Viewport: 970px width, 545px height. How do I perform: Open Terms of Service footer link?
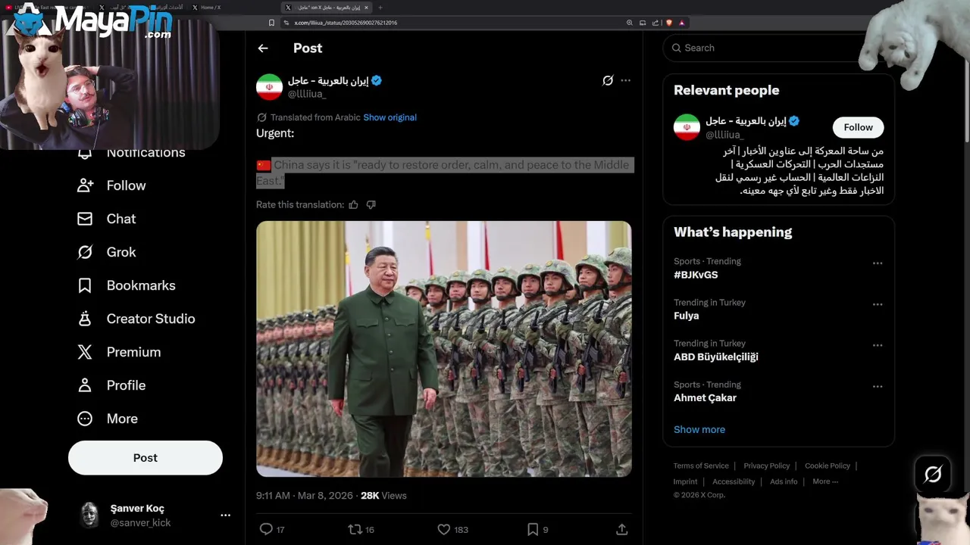tap(701, 466)
